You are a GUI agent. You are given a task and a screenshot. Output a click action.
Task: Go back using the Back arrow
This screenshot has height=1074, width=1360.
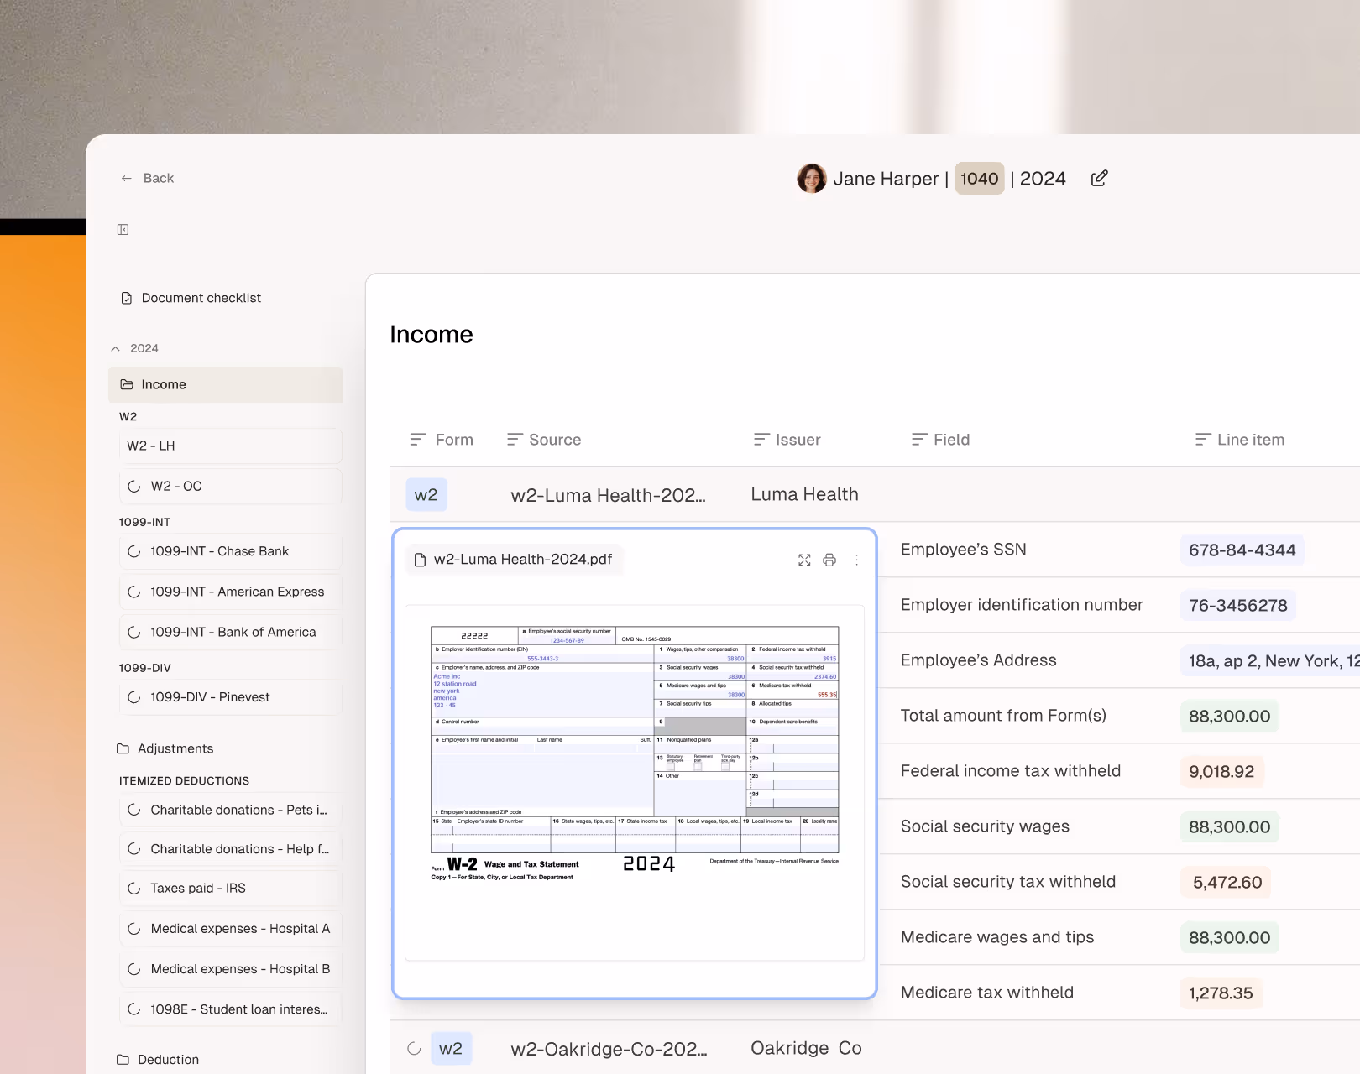click(x=147, y=178)
